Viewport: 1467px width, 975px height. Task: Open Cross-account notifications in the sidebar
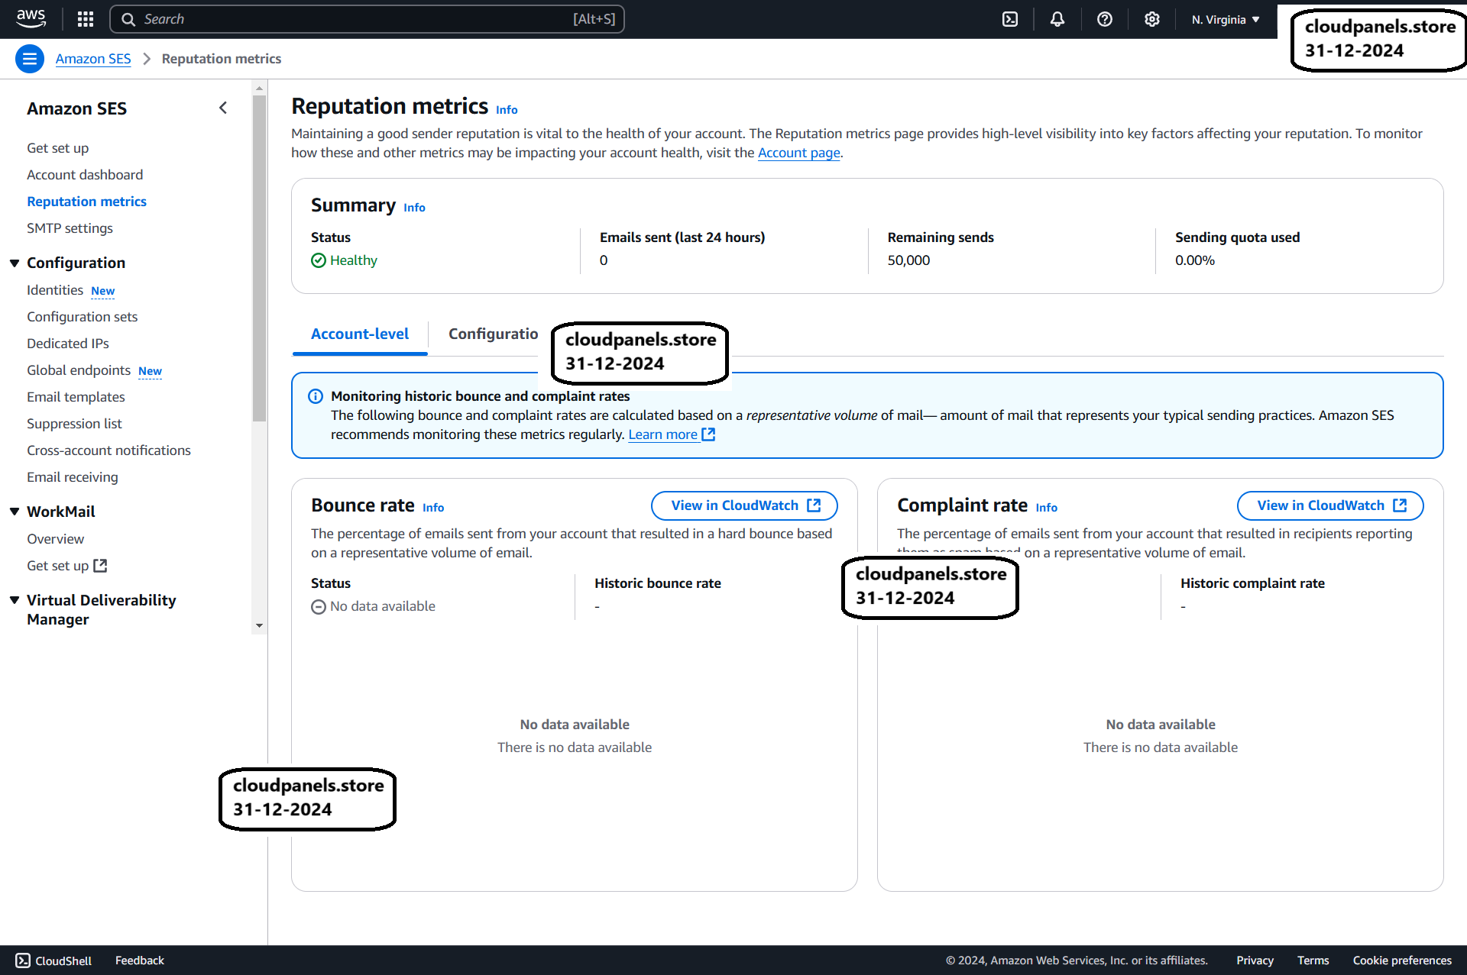[x=108, y=450]
